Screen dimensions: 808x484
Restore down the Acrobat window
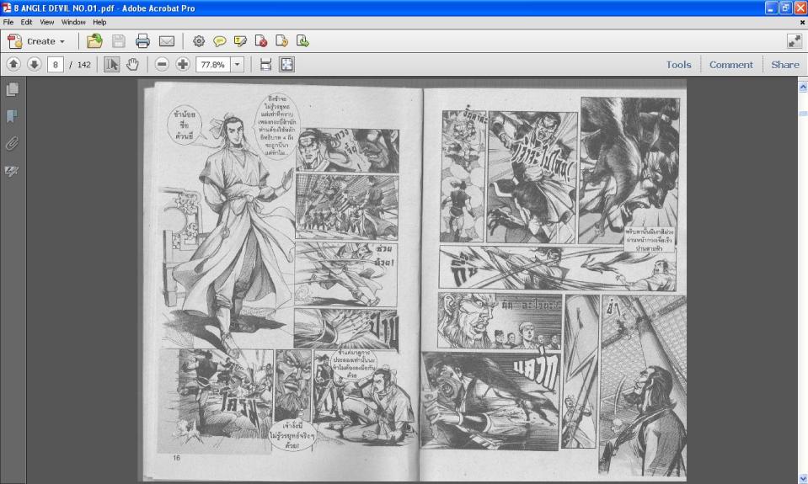786,8
